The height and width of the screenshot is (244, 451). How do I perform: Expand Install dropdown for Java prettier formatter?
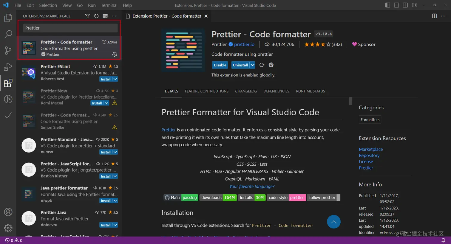point(115,201)
